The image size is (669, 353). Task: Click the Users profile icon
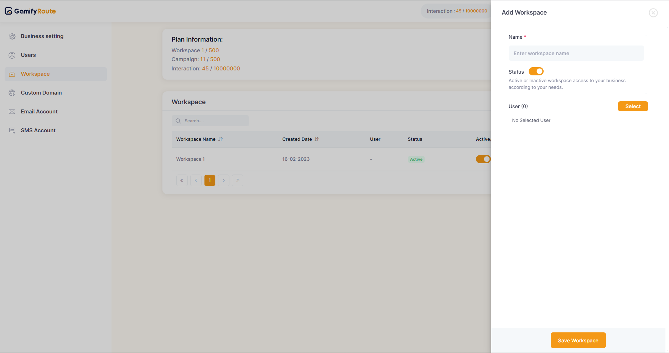(12, 55)
